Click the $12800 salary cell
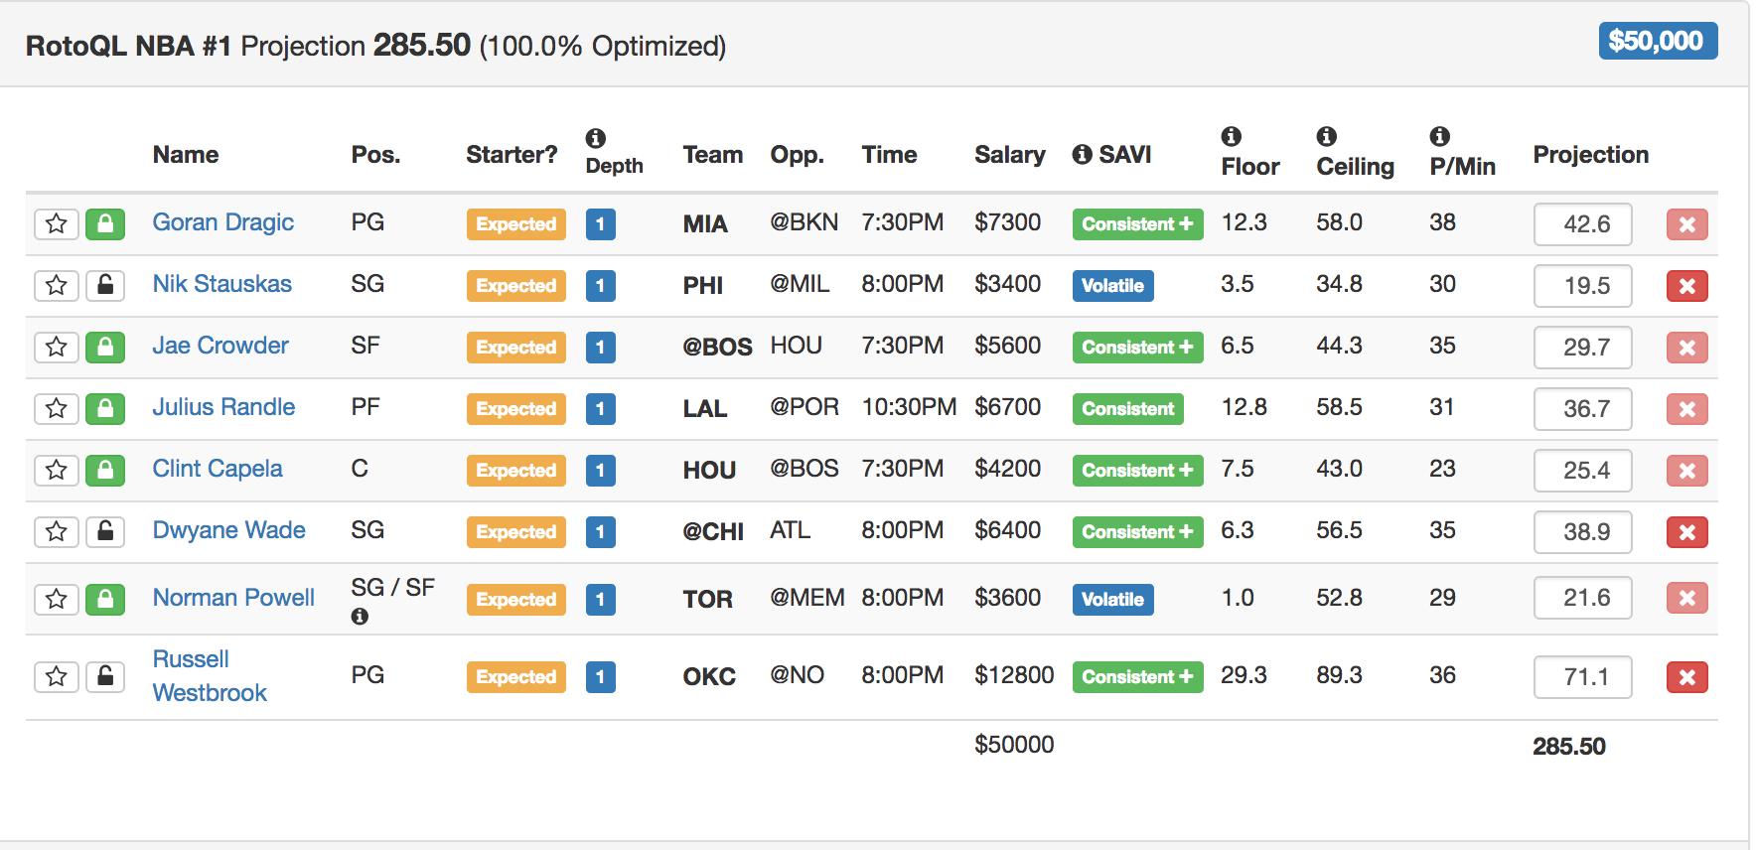The height and width of the screenshot is (850, 1756). pyautogui.click(x=1014, y=675)
